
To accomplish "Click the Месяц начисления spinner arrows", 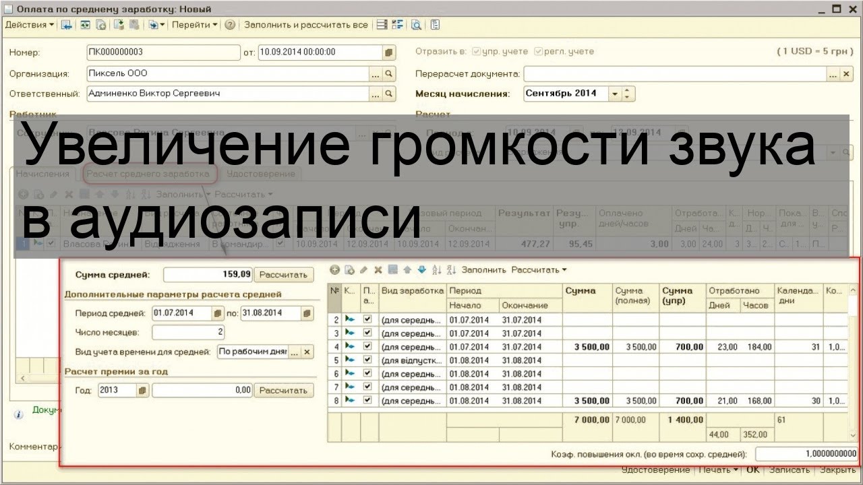I will tap(628, 94).
